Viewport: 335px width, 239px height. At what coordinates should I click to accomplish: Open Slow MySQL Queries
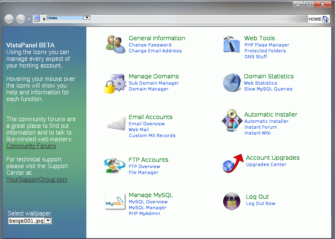pyautogui.click(x=268, y=89)
